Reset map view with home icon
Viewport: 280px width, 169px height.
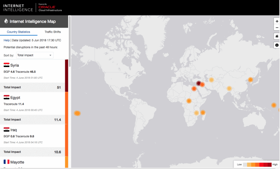(277, 36)
